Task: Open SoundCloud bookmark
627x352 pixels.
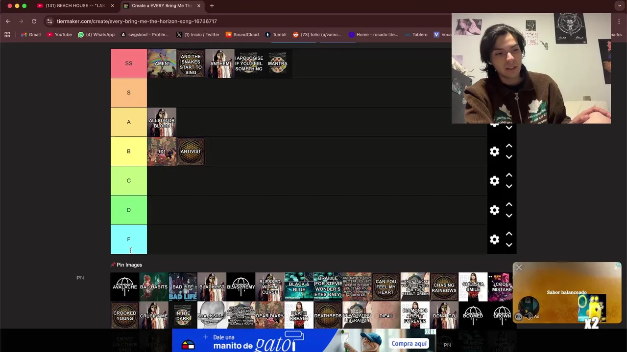Action: [242, 35]
